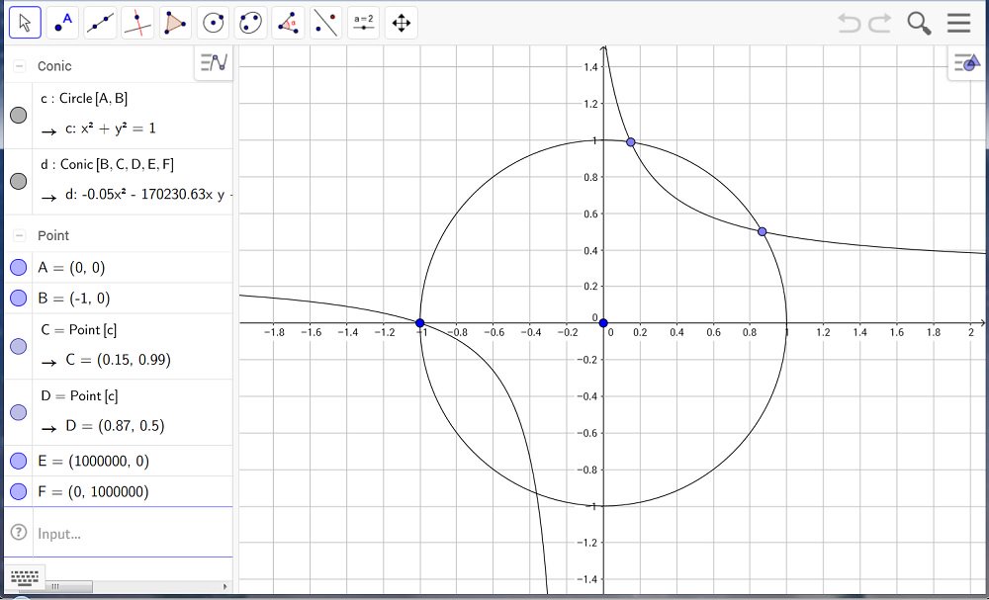The width and height of the screenshot is (989, 600).
Task: Open the Algebra view style bar
Action: click(214, 62)
